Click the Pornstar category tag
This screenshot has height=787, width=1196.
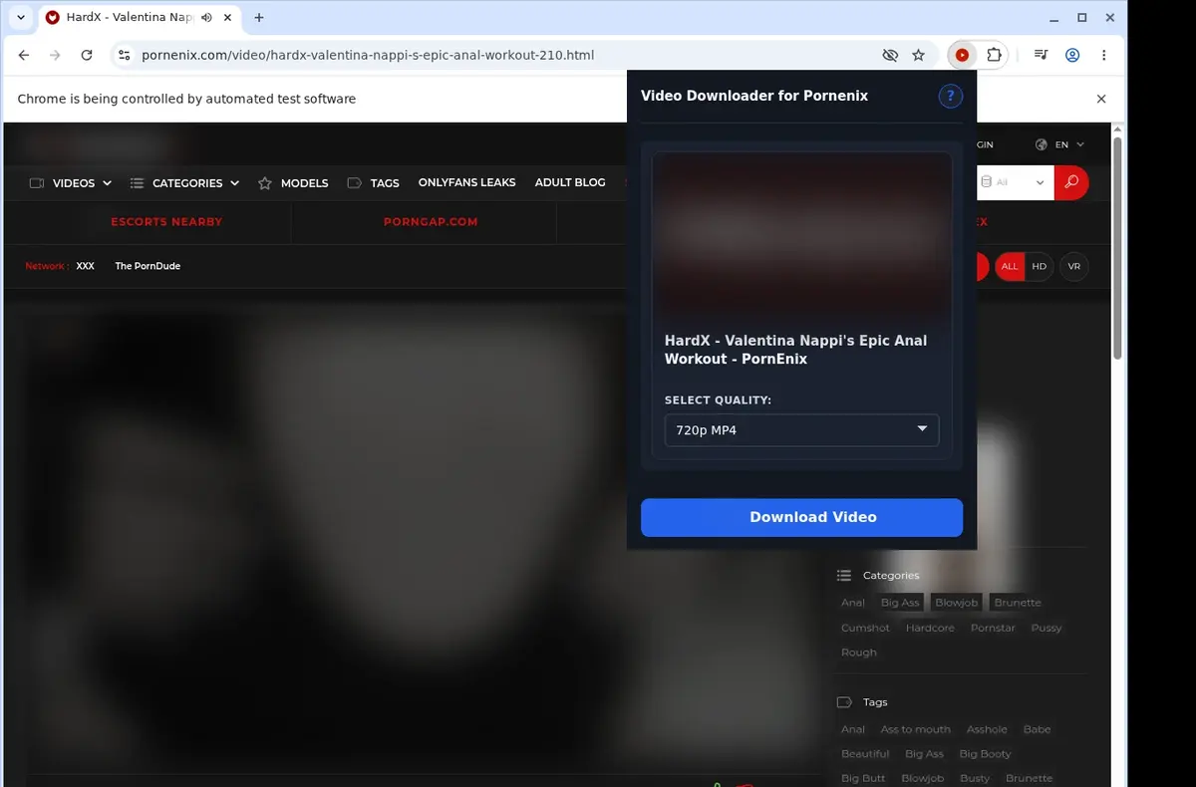click(x=993, y=628)
